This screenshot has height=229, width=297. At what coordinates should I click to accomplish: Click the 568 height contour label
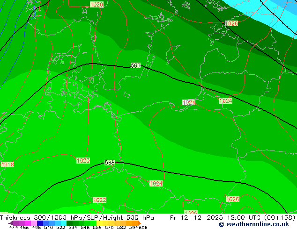click(110, 163)
